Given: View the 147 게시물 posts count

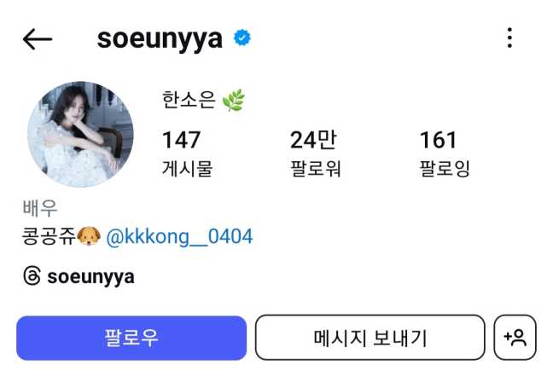Looking at the screenshot, I should 187,153.
